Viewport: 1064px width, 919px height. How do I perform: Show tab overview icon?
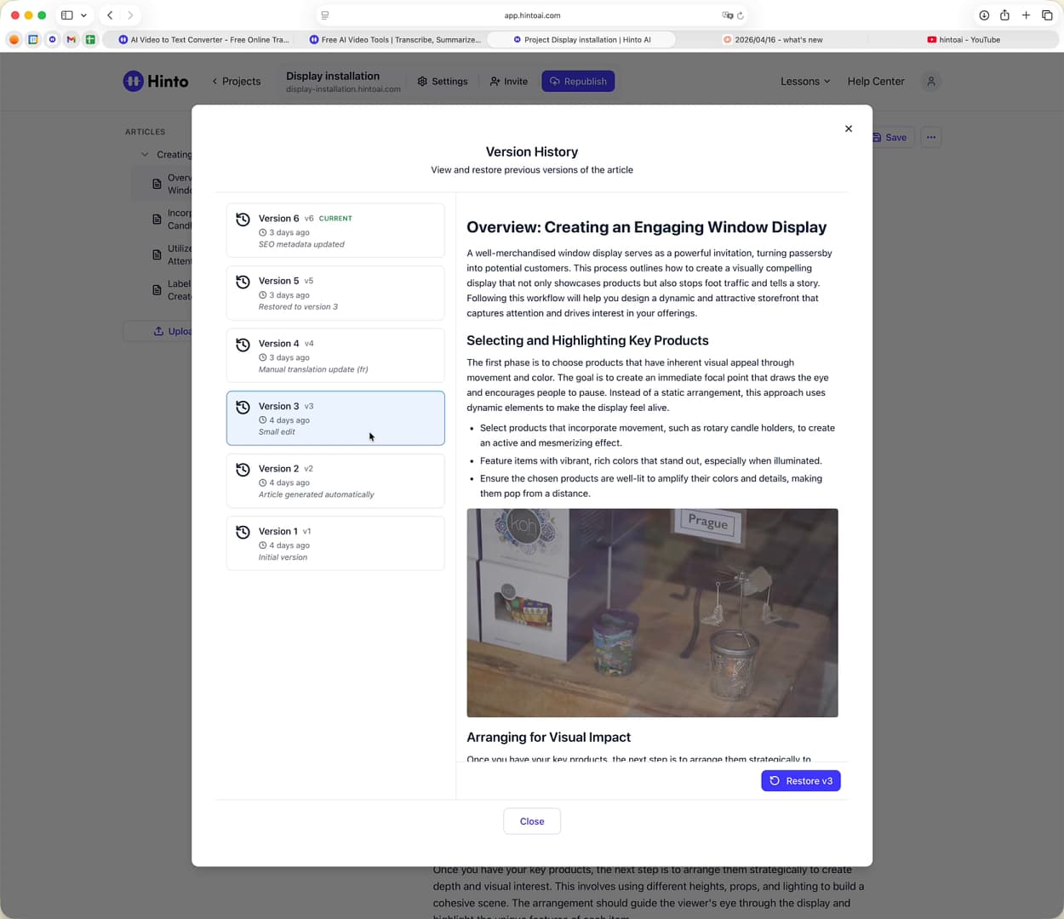1047,15
